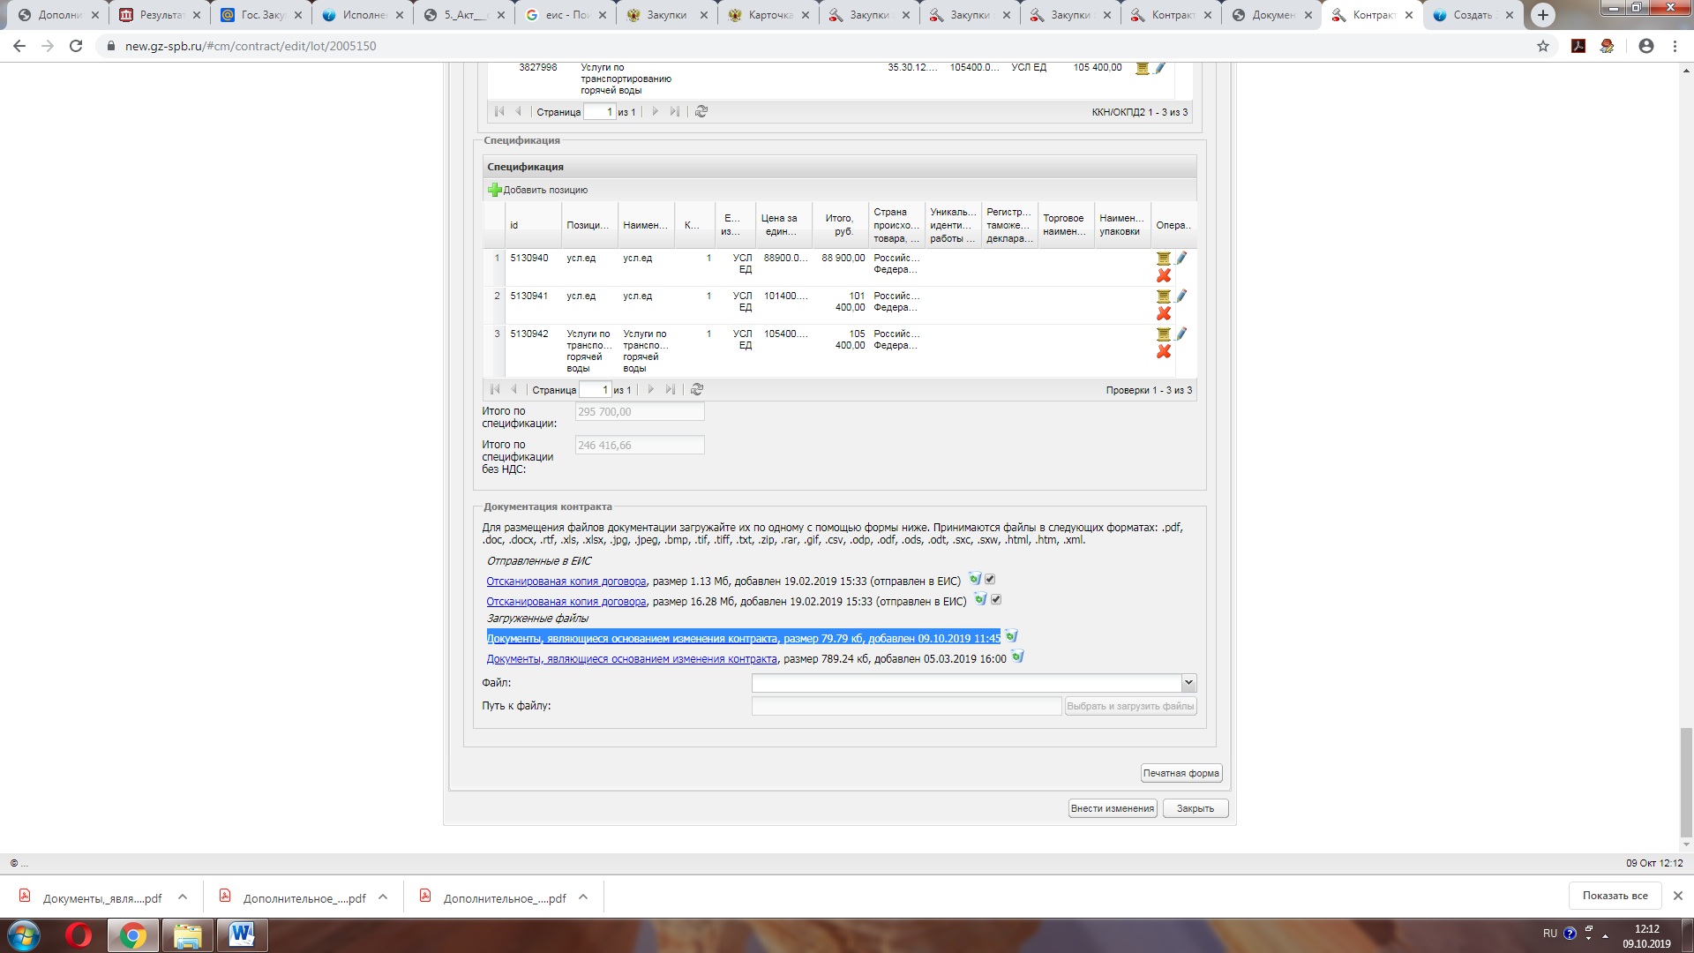Switch to the Карточка browser tab
The image size is (1694, 953).
point(768,15)
